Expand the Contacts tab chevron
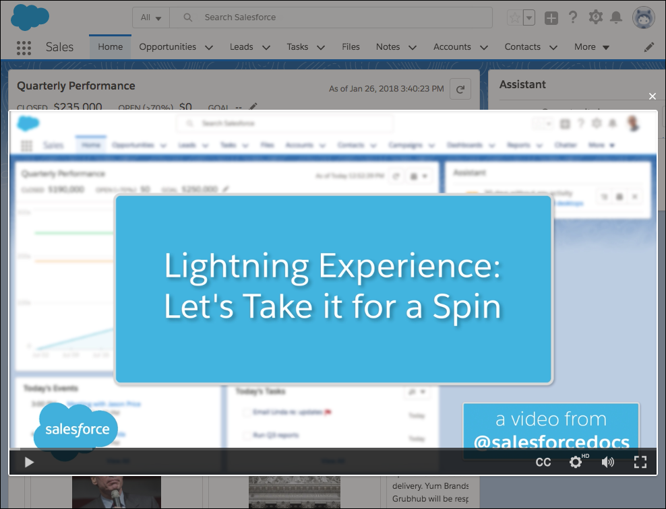Screen dimensions: 666x509 coord(553,48)
